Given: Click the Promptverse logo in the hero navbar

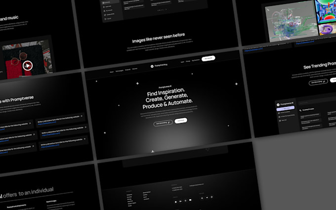Looking at the screenshot, I should 159,65.
